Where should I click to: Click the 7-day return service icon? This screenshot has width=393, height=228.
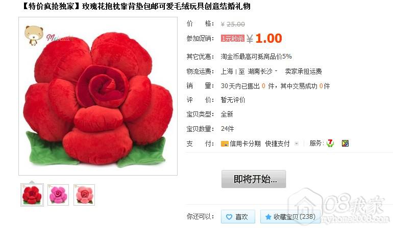click(330, 143)
